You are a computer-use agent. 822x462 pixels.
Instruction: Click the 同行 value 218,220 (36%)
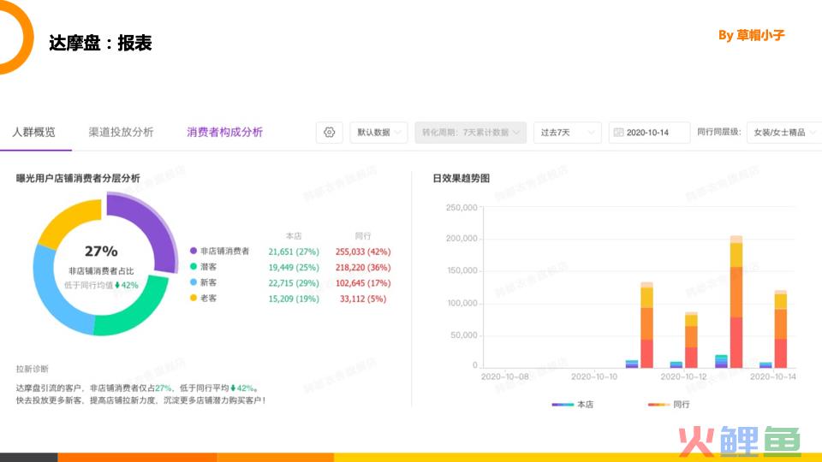[x=363, y=268]
